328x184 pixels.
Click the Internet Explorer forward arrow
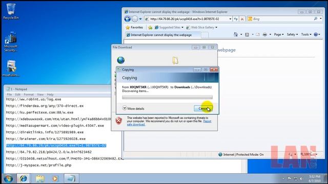[x=135, y=19]
